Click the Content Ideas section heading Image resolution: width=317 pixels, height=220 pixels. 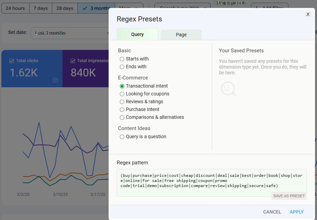pos(134,128)
